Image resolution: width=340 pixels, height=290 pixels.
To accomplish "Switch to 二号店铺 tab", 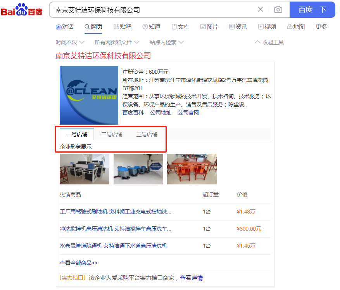I will click(x=112, y=134).
